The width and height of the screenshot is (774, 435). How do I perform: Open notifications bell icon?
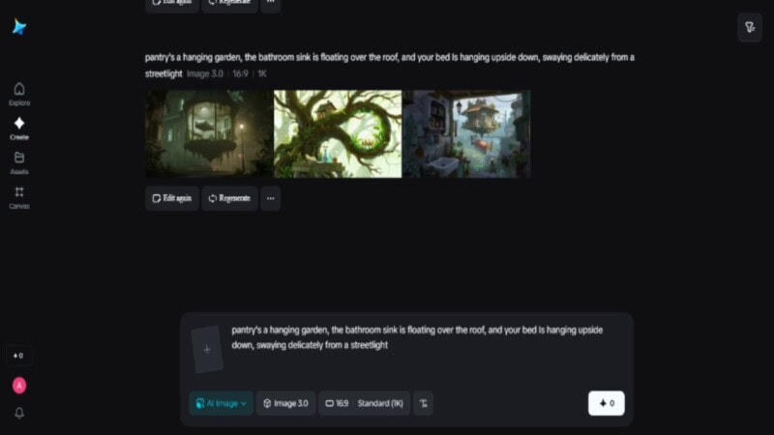click(19, 413)
